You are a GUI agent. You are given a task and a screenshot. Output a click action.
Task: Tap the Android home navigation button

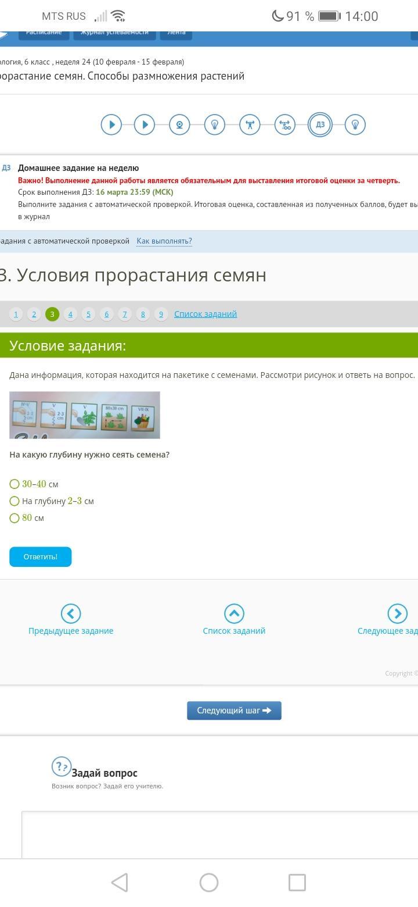coord(209,883)
